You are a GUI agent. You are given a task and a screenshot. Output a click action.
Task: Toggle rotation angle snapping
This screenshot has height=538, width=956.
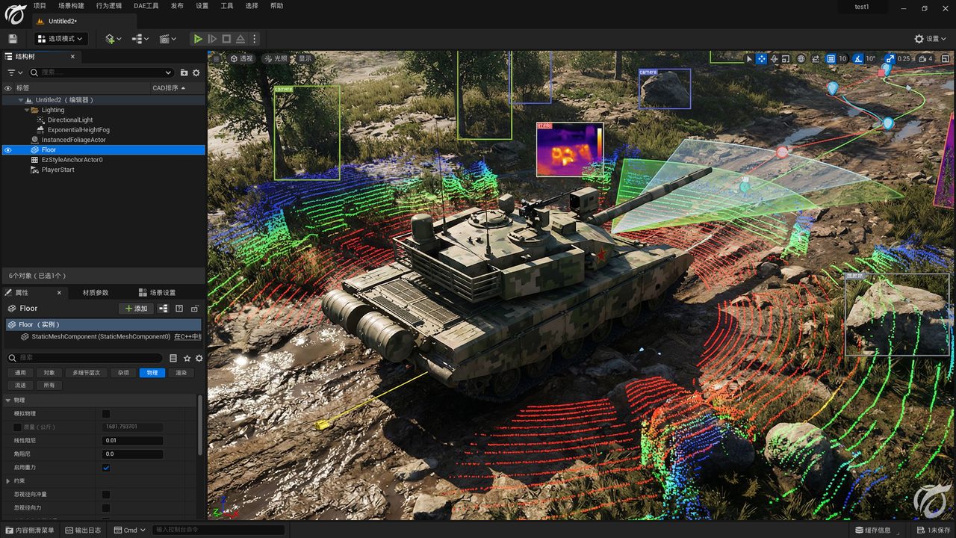tap(859, 58)
